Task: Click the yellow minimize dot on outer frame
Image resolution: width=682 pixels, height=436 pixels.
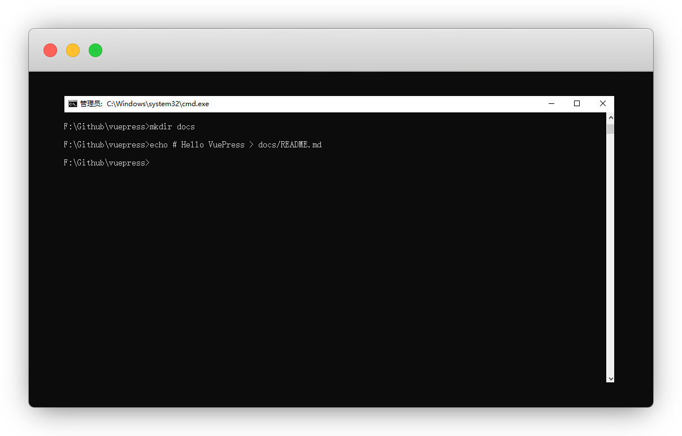Action: (x=73, y=50)
